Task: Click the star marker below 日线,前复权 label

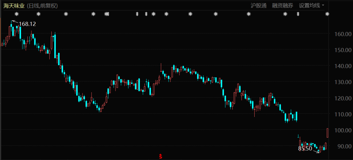Action: coord(39,14)
